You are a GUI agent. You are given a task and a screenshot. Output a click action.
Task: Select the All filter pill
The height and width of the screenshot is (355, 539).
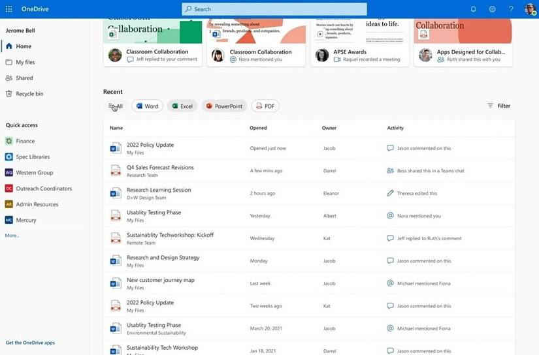(116, 106)
